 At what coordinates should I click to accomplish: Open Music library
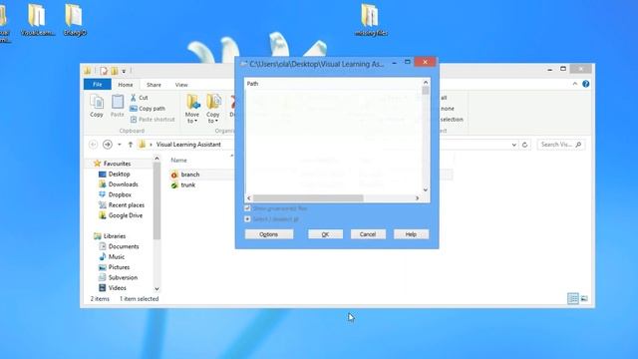pyautogui.click(x=117, y=257)
